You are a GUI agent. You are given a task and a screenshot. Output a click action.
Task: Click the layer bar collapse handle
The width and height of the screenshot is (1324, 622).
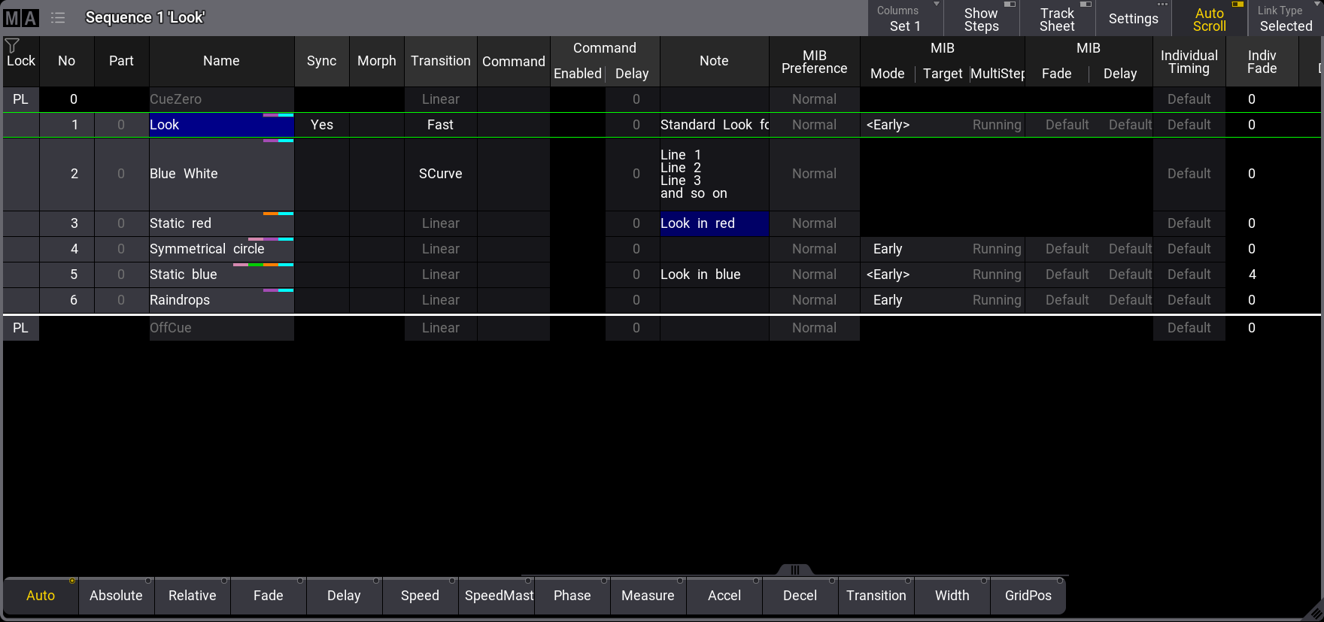794,570
